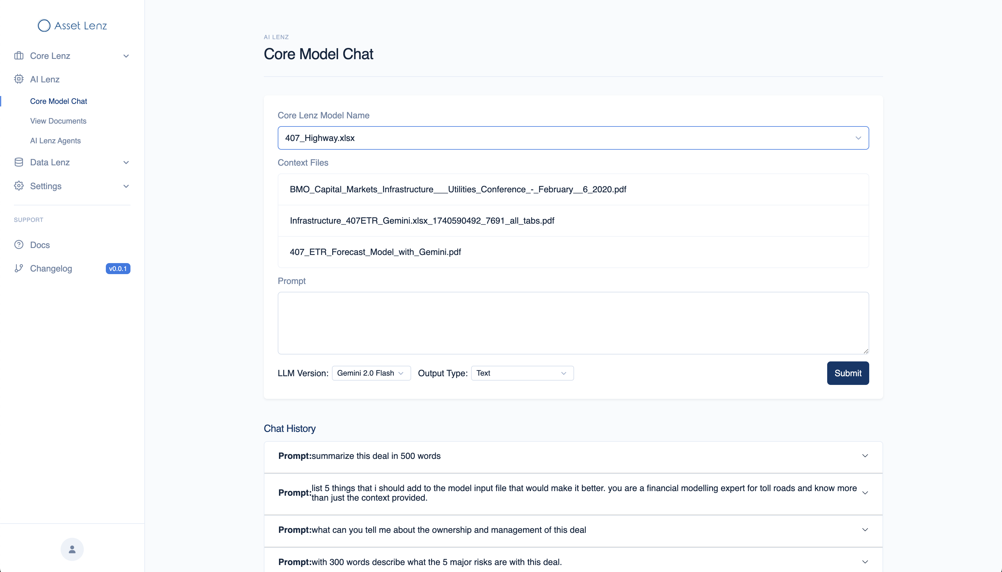The height and width of the screenshot is (572, 1002).
Task: Click the Data Lenz sidebar label
Action: (x=50, y=162)
